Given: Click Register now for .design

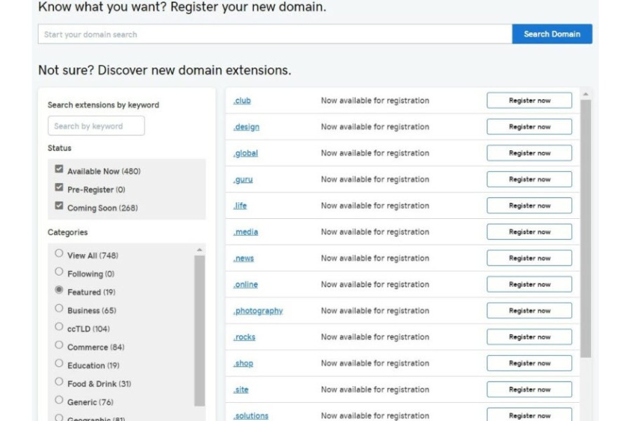Looking at the screenshot, I should [x=529, y=126].
